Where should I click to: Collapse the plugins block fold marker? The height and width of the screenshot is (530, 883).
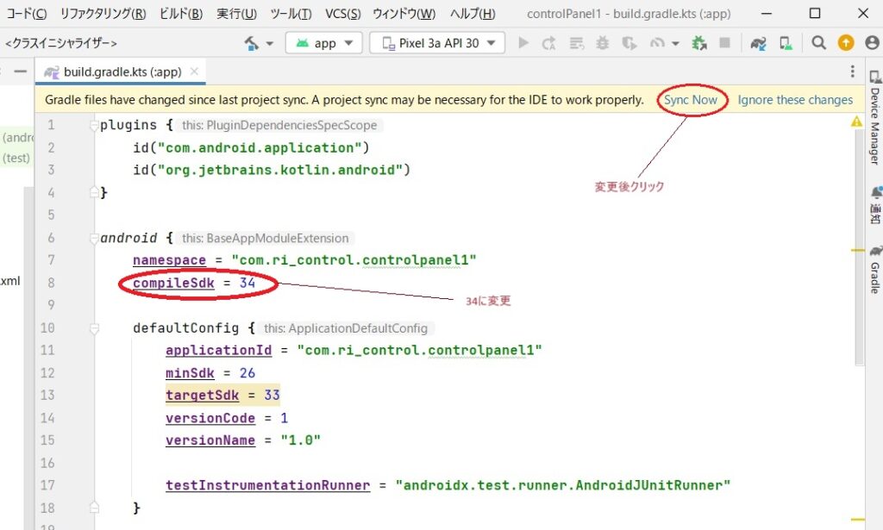(93, 126)
